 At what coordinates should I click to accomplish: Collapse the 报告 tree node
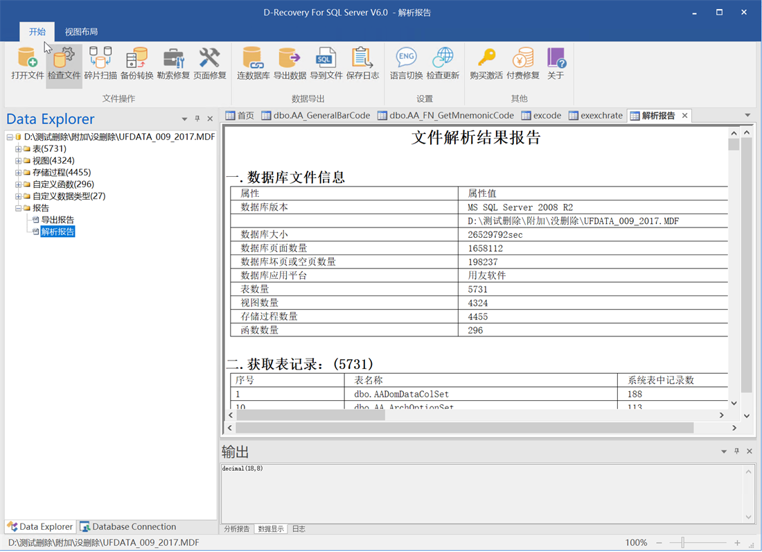point(19,208)
